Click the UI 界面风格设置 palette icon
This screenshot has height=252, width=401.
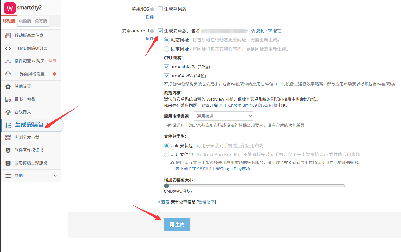point(8,74)
